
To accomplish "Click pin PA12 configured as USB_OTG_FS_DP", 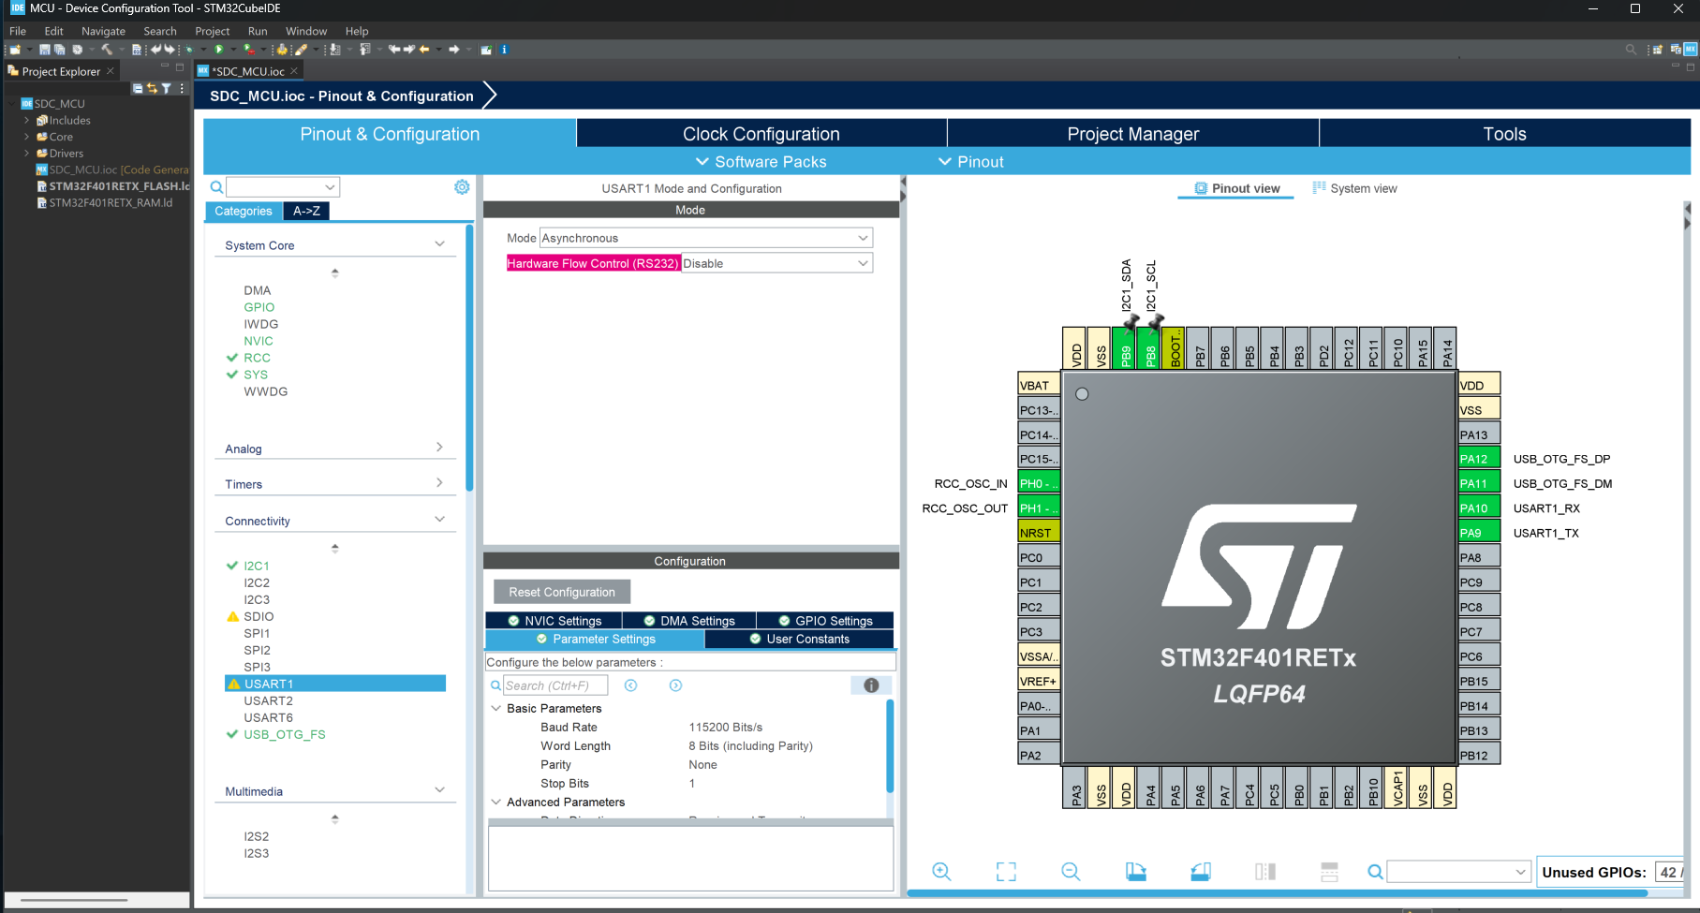I will [x=1477, y=458].
